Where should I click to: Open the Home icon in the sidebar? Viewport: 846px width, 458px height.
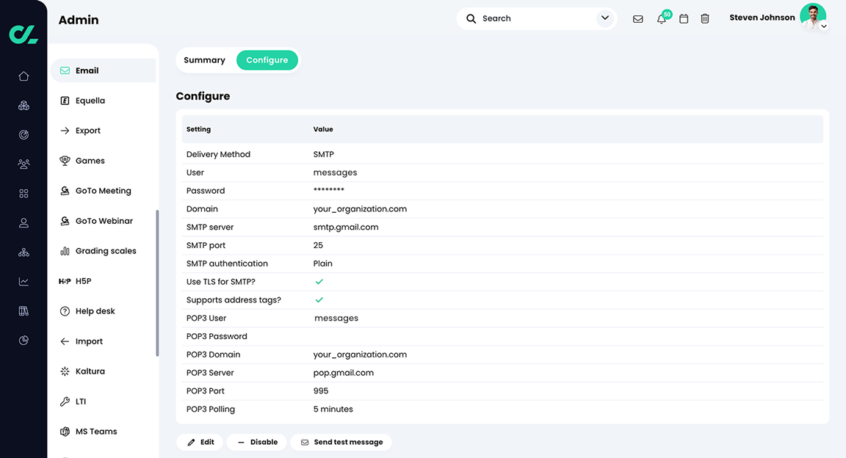pos(23,76)
